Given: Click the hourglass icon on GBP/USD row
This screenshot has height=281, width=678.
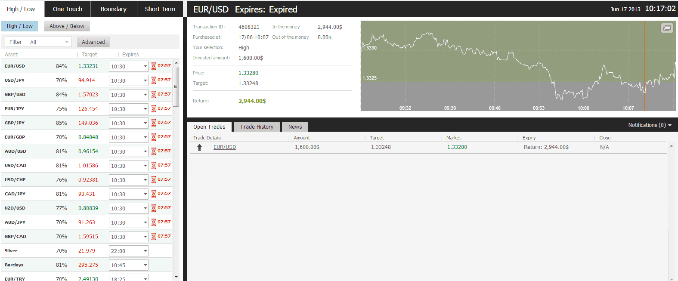Looking at the screenshot, I should (x=153, y=95).
